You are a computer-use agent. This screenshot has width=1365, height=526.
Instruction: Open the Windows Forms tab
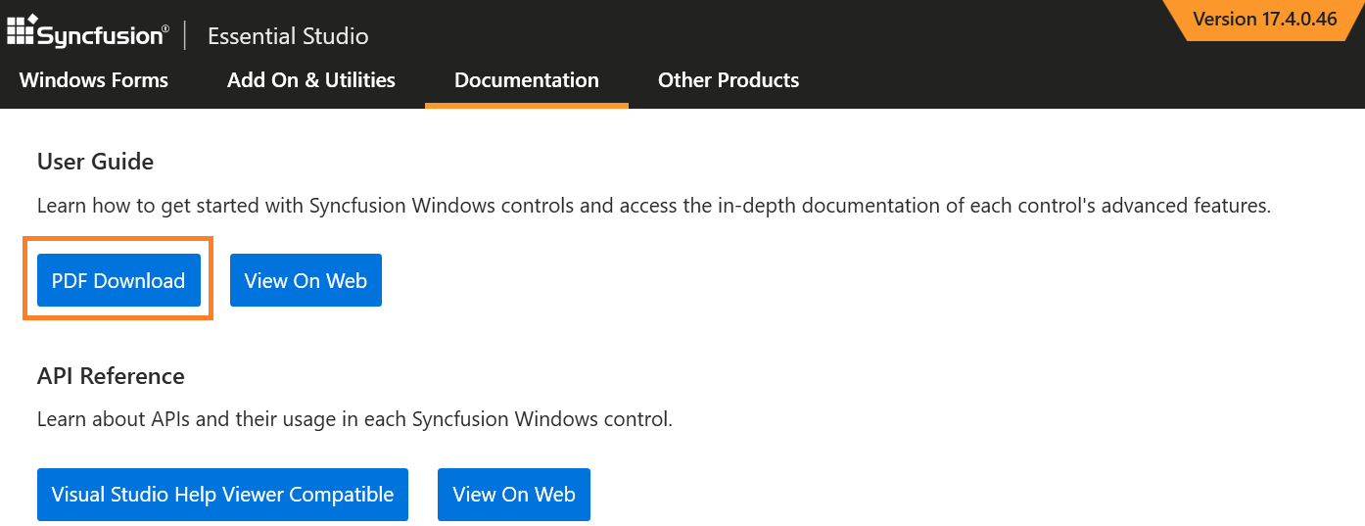click(94, 80)
